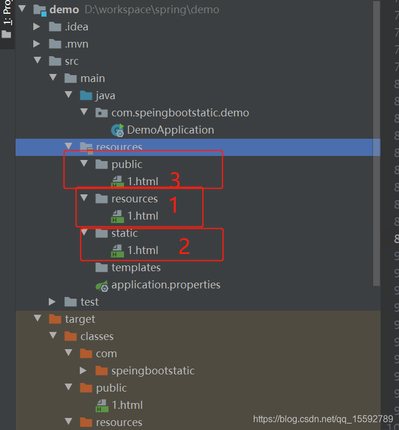Click the application.properties Spring config icon
The width and height of the screenshot is (399, 430).
[x=102, y=286]
